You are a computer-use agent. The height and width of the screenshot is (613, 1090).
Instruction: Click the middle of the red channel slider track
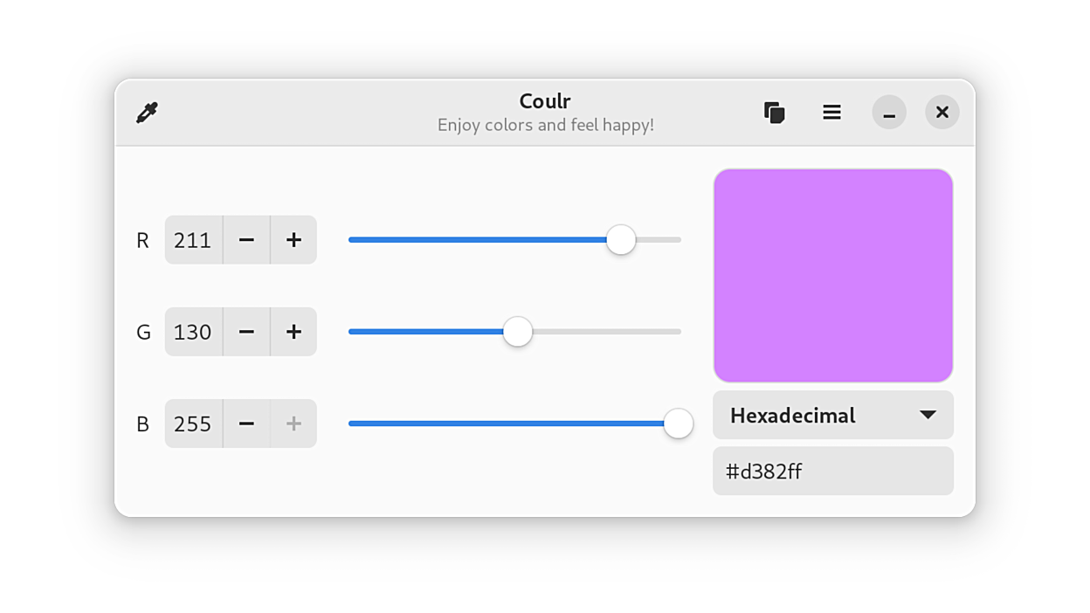tap(515, 239)
